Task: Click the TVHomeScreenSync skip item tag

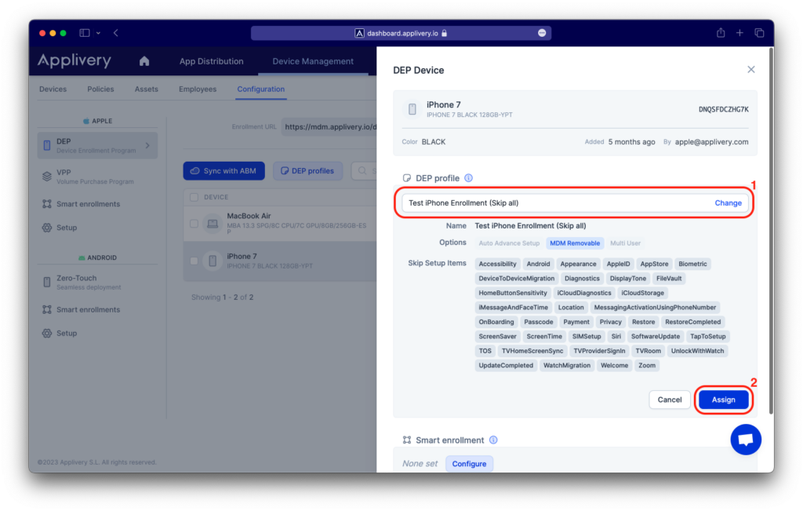Action: (x=532, y=351)
